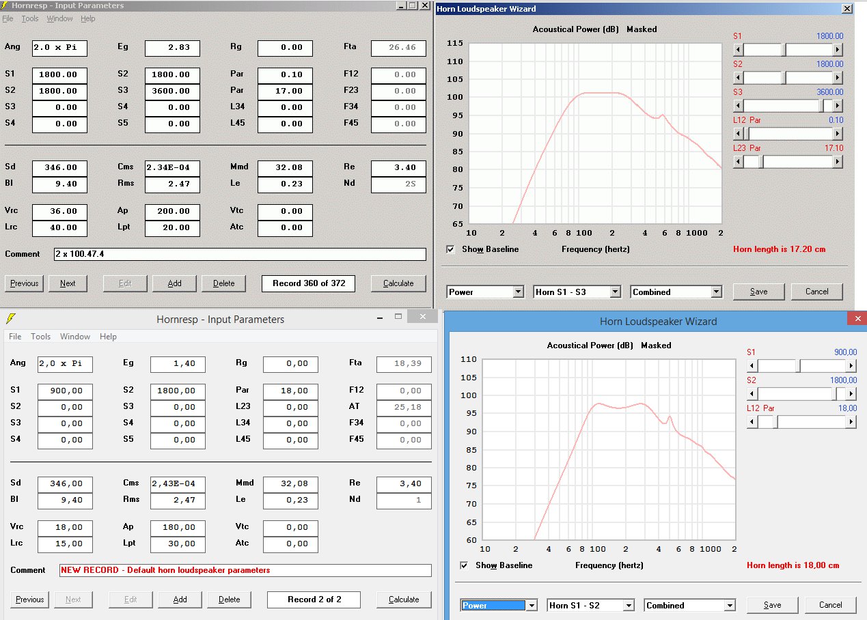
Task: Click the Comment field containing 2 x 100.47.4
Action: (240, 254)
